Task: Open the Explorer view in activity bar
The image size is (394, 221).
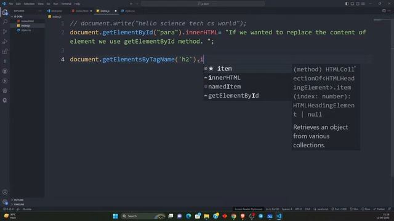Action: [x=5, y=12]
